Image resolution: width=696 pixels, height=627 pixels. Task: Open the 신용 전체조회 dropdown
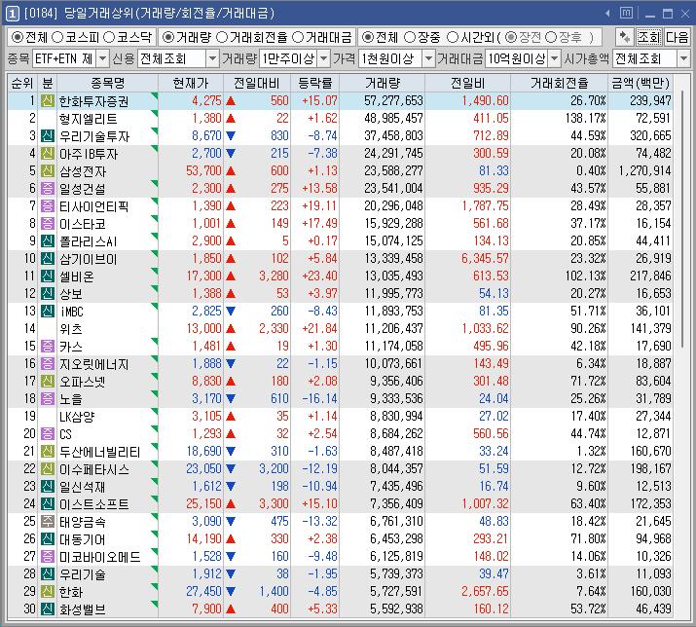[213, 58]
